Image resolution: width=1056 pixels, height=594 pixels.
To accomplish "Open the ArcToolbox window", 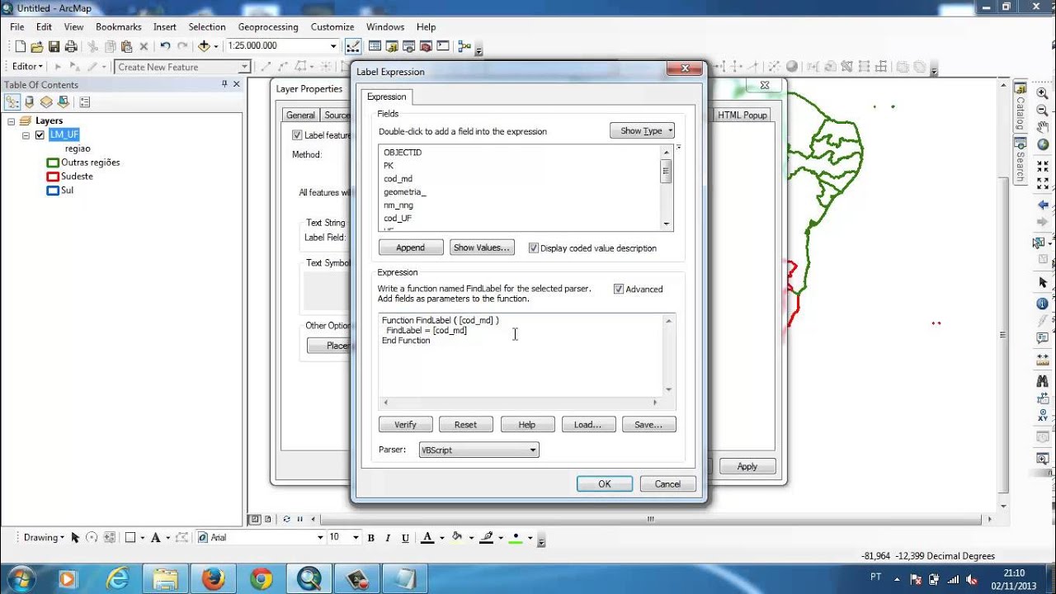I will [x=426, y=46].
